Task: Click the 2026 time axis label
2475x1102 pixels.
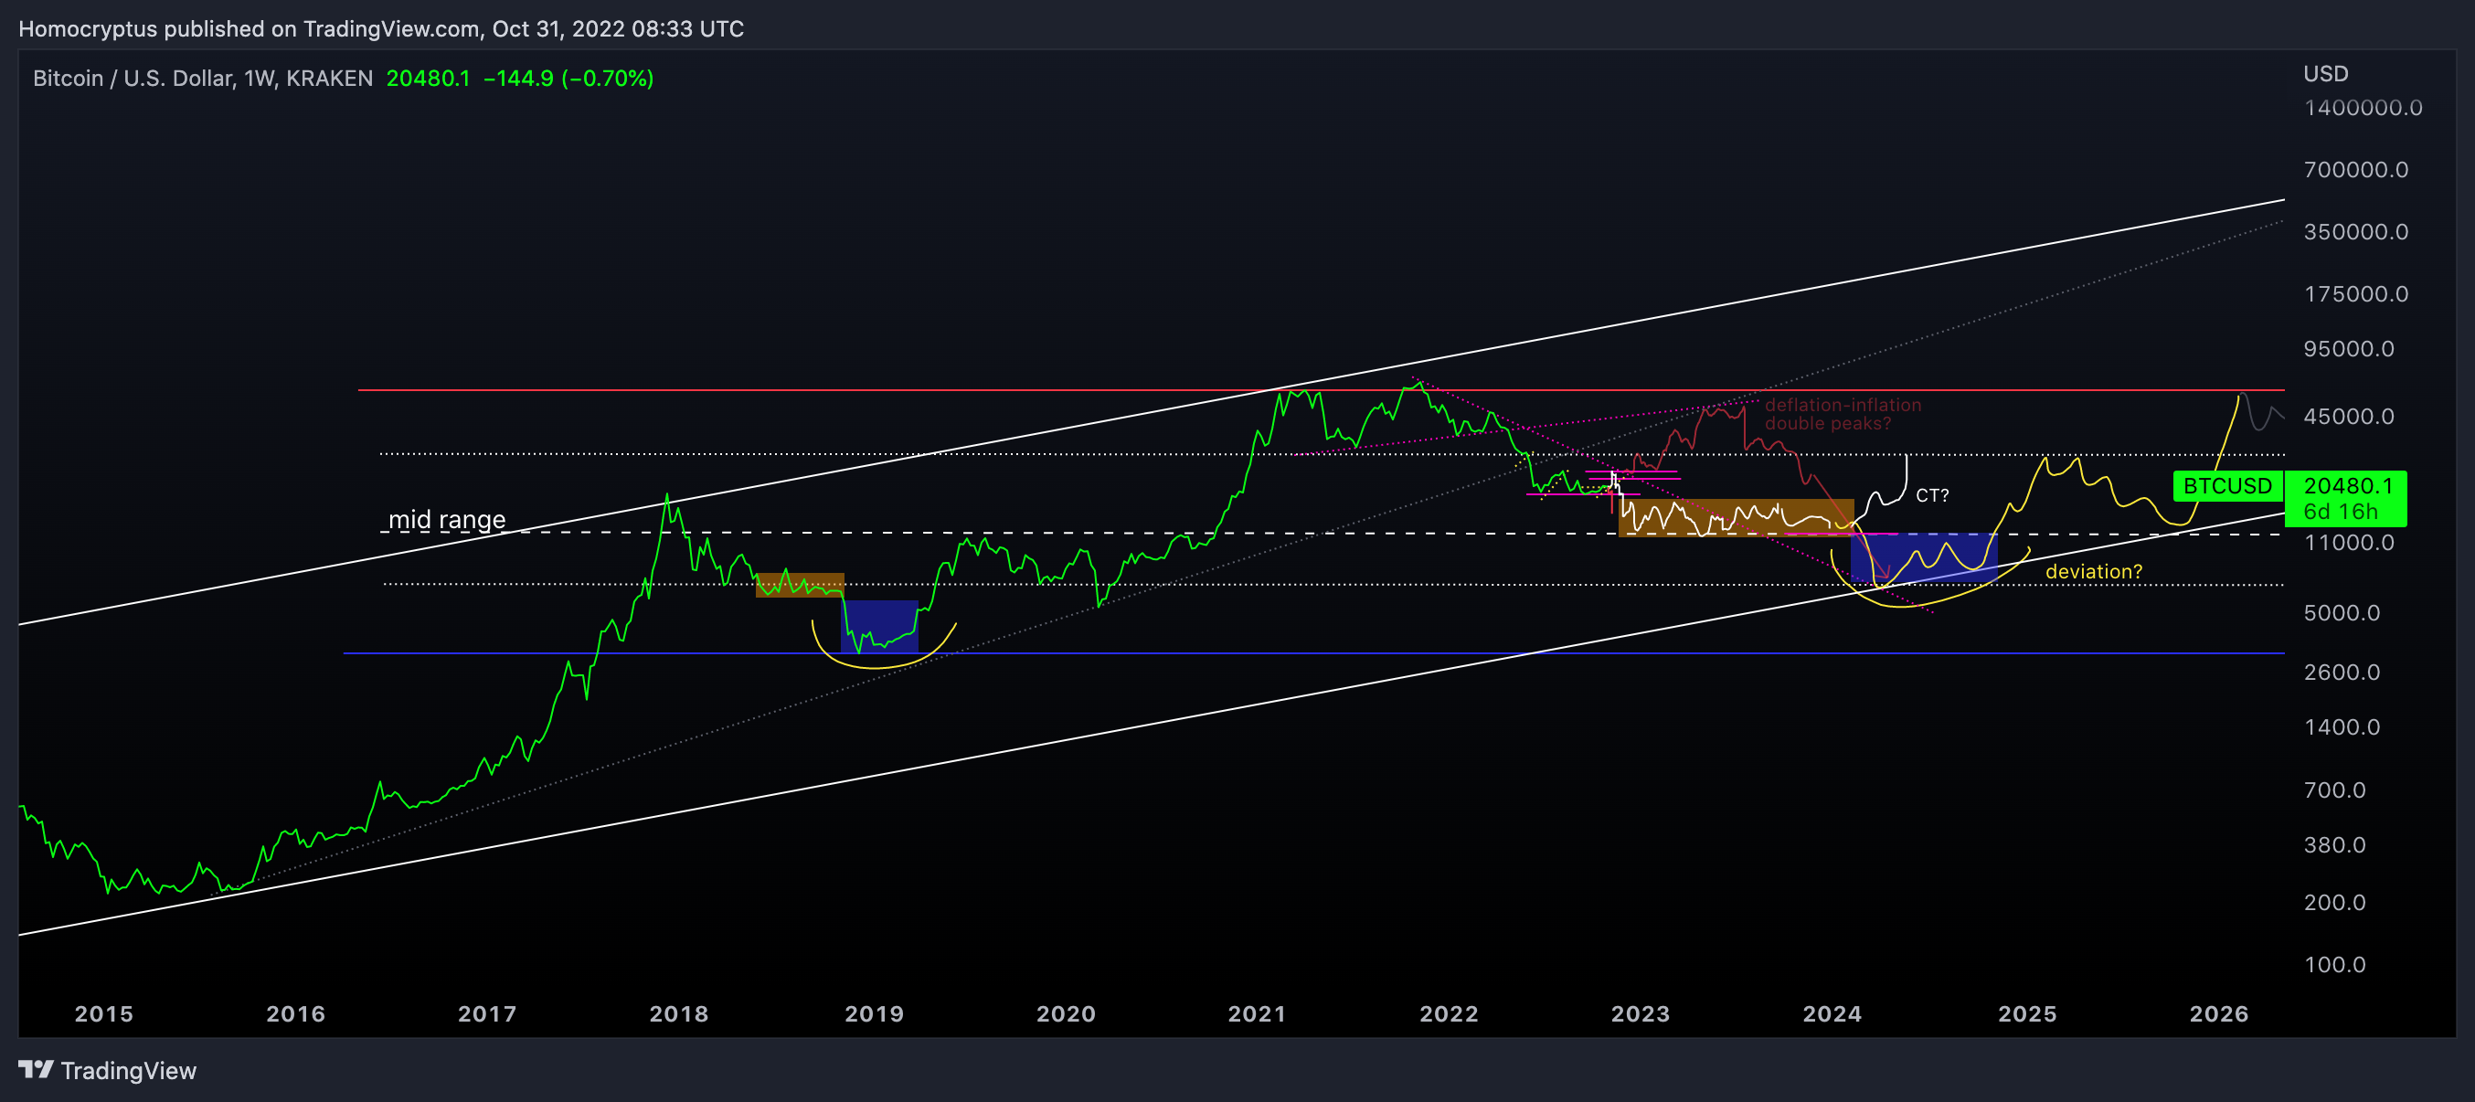Action: tap(2218, 1014)
